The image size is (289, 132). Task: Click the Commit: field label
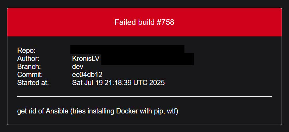coord(30,75)
